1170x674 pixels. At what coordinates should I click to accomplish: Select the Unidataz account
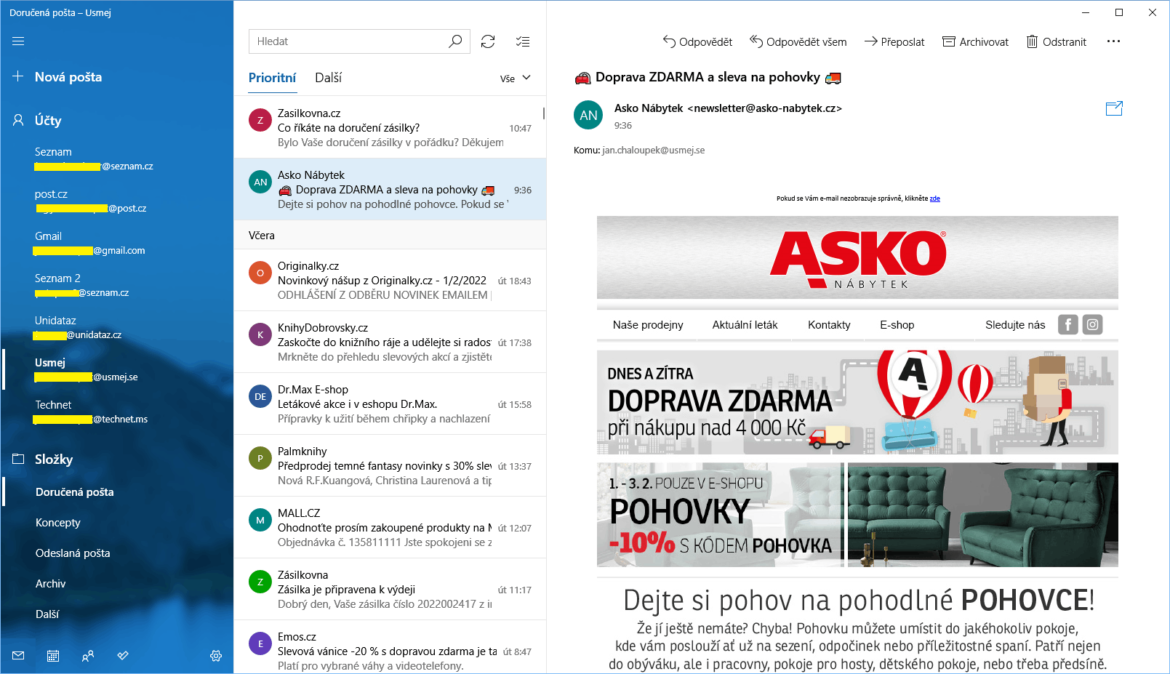pos(116,327)
